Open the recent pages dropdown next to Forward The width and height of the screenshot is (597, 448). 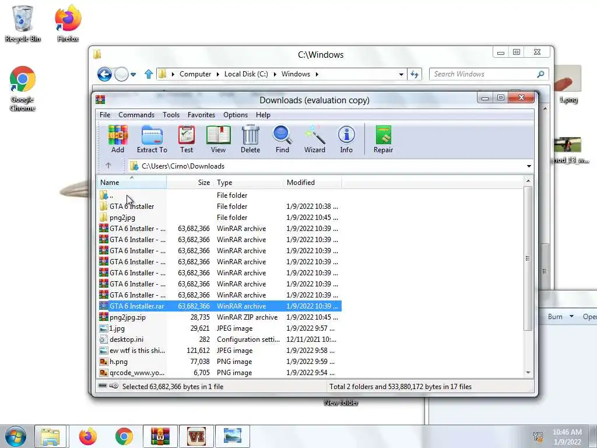tap(134, 74)
